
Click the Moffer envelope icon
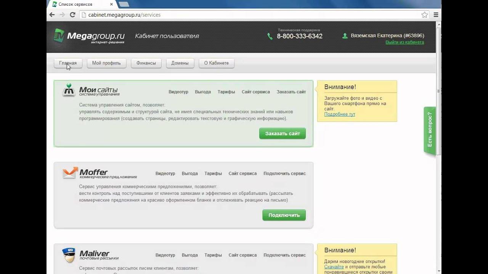point(70,173)
